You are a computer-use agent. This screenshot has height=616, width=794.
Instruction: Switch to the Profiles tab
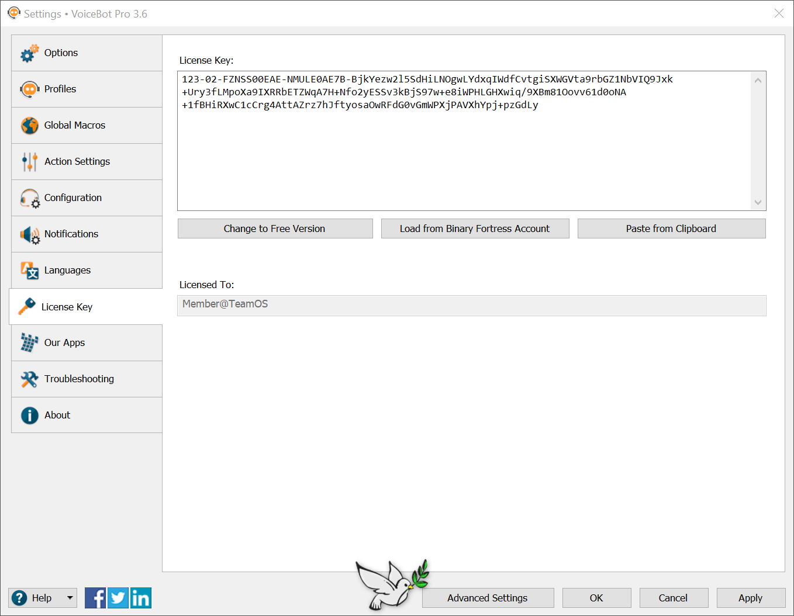tap(87, 89)
